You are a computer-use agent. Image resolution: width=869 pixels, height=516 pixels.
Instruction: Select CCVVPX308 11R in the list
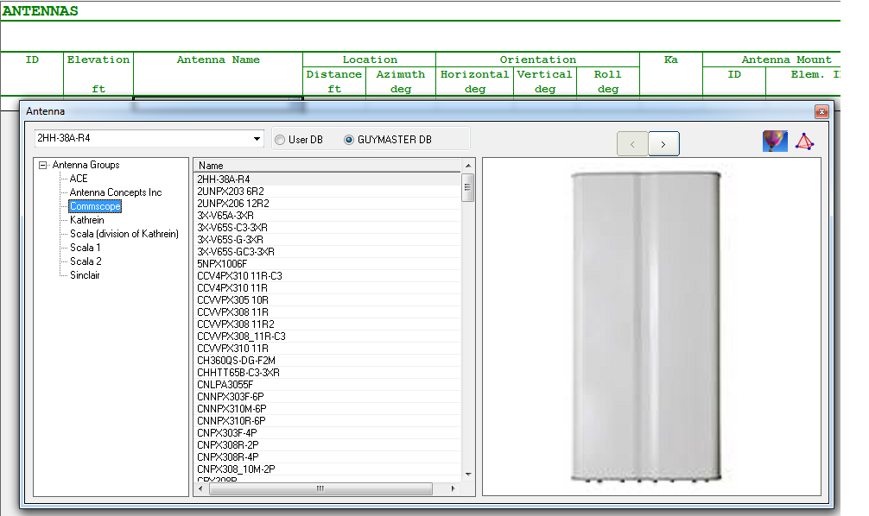327,312
